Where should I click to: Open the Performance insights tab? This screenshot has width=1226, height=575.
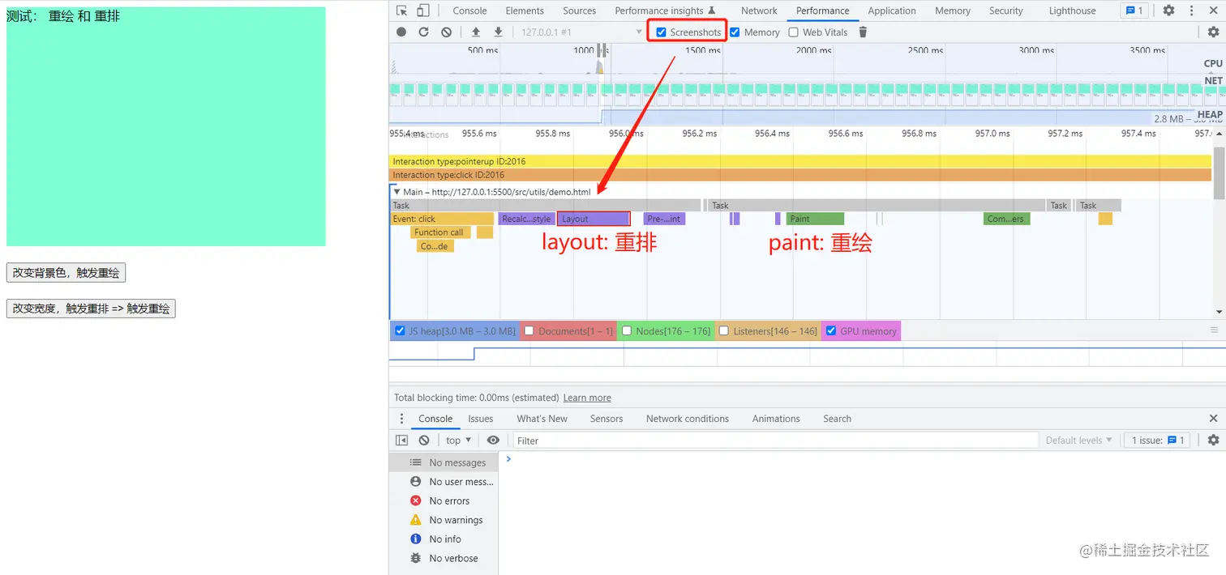click(x=665, y=11)
